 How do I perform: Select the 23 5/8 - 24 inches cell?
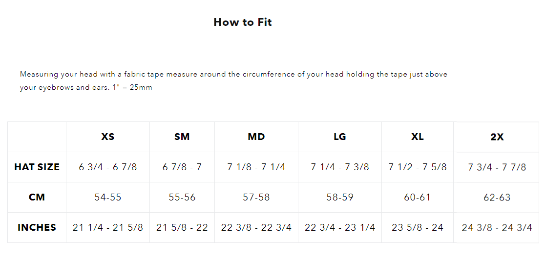418,228
